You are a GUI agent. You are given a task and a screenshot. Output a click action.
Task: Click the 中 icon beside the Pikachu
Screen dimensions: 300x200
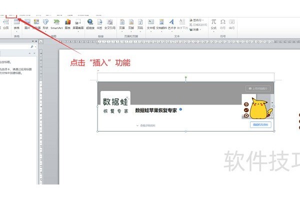[x=246, y=104]
